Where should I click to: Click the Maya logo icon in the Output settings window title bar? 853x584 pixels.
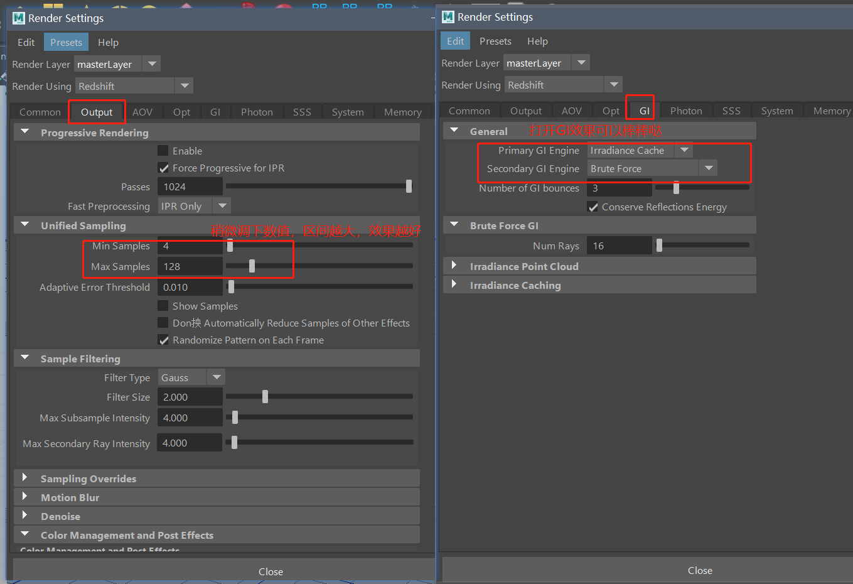(x=19, y=18)
